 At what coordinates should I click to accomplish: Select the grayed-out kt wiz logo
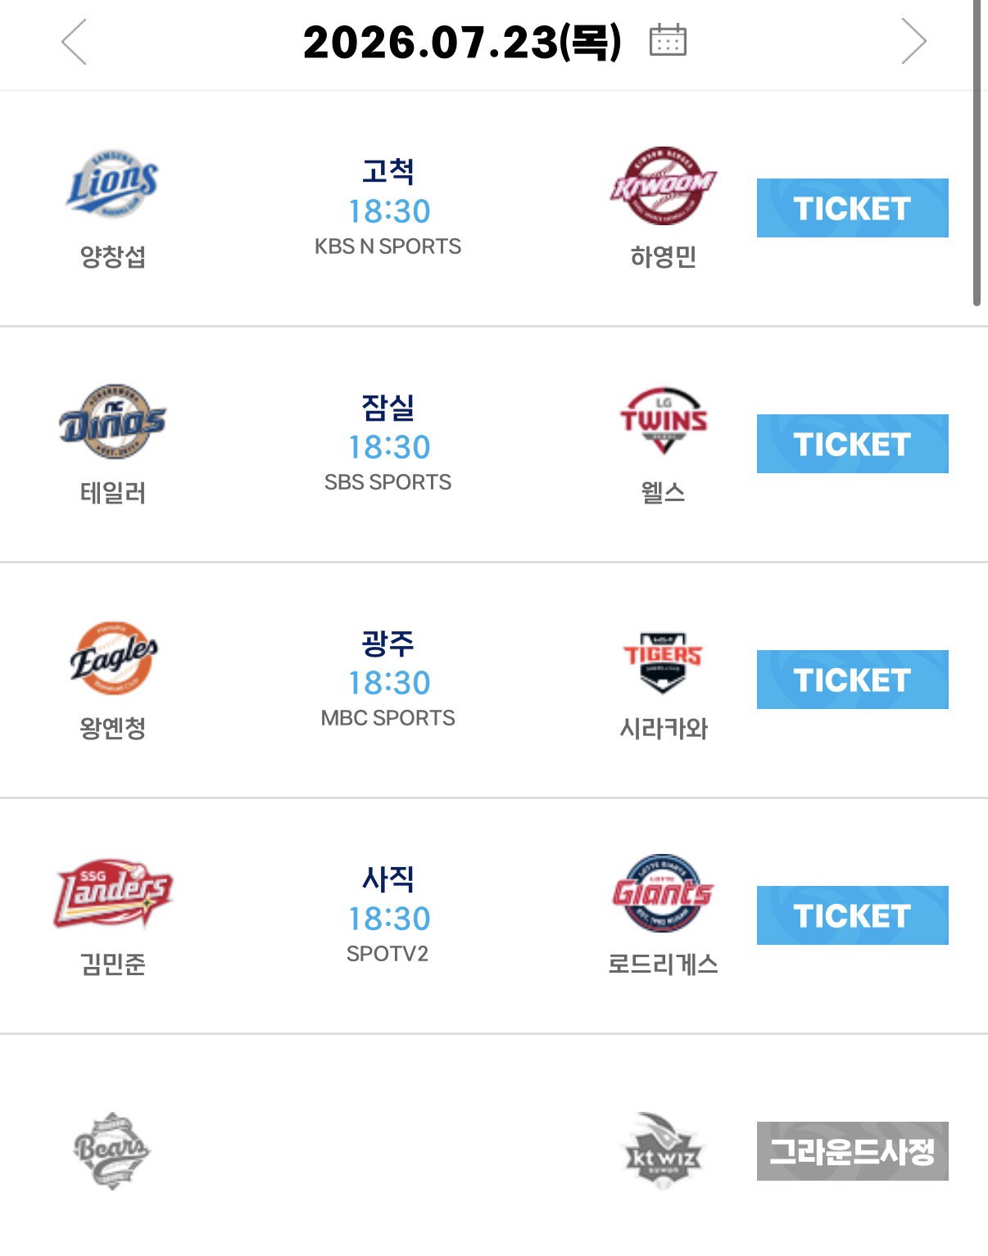[664, 1150]
